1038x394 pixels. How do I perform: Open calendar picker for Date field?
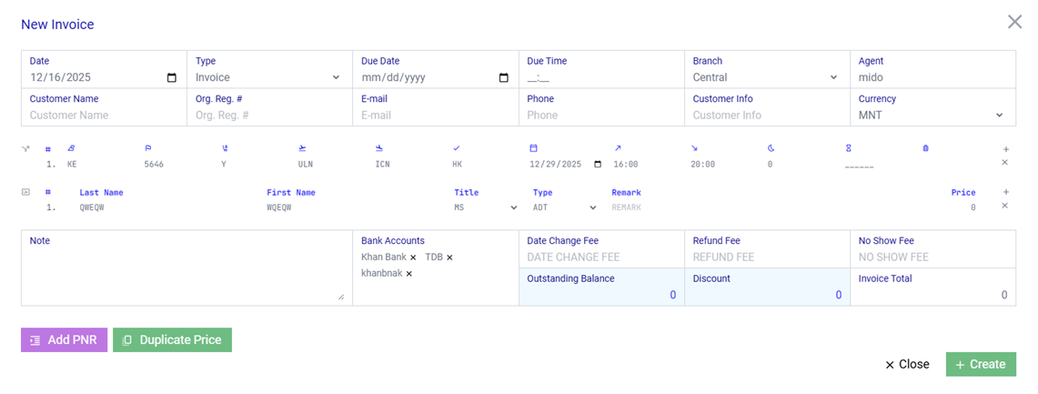click(172, 78)
